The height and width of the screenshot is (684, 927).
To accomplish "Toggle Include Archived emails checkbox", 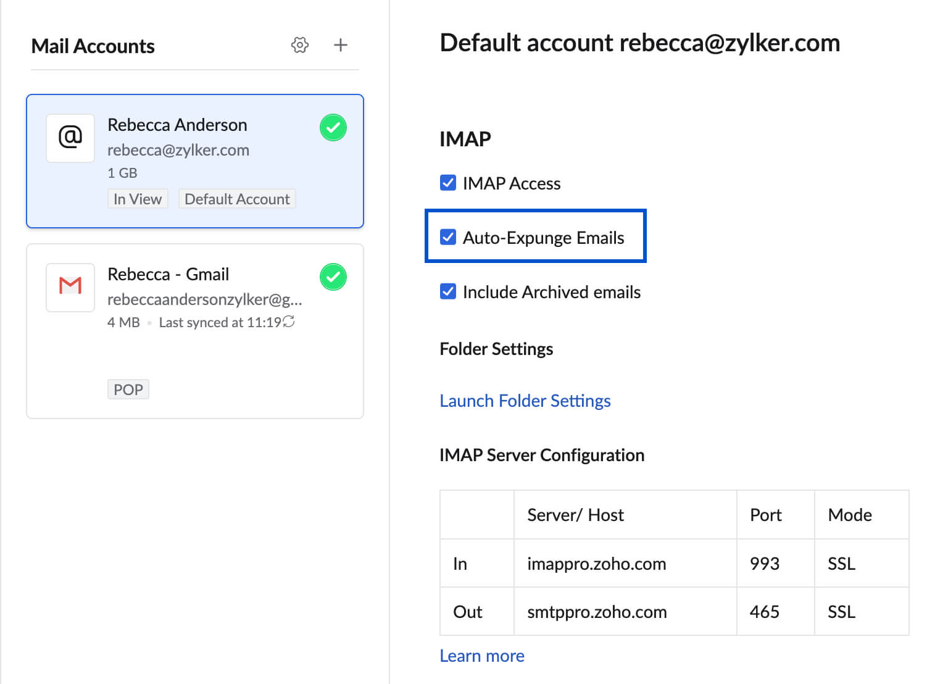I will click(448, 291).
